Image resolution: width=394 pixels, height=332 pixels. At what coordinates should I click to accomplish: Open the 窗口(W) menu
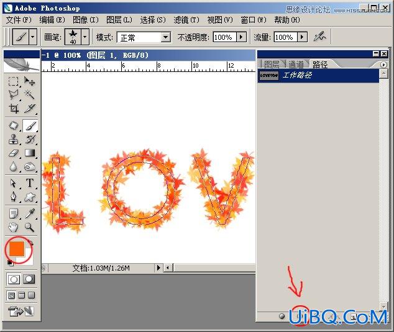254,20
